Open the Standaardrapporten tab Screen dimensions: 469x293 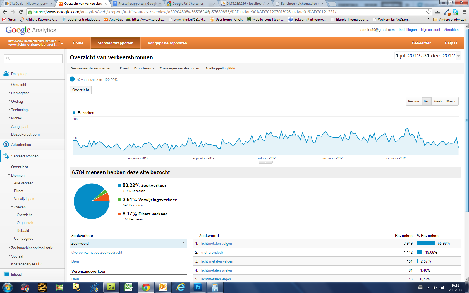[x=116, y=43]
